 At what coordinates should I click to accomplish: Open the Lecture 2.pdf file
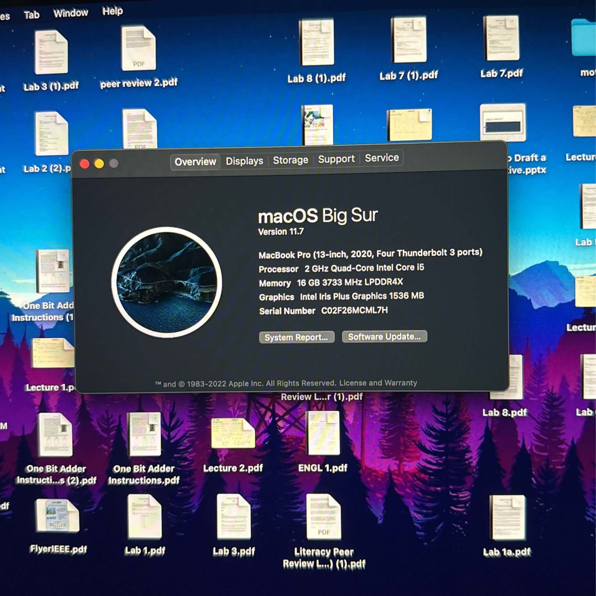233,433
